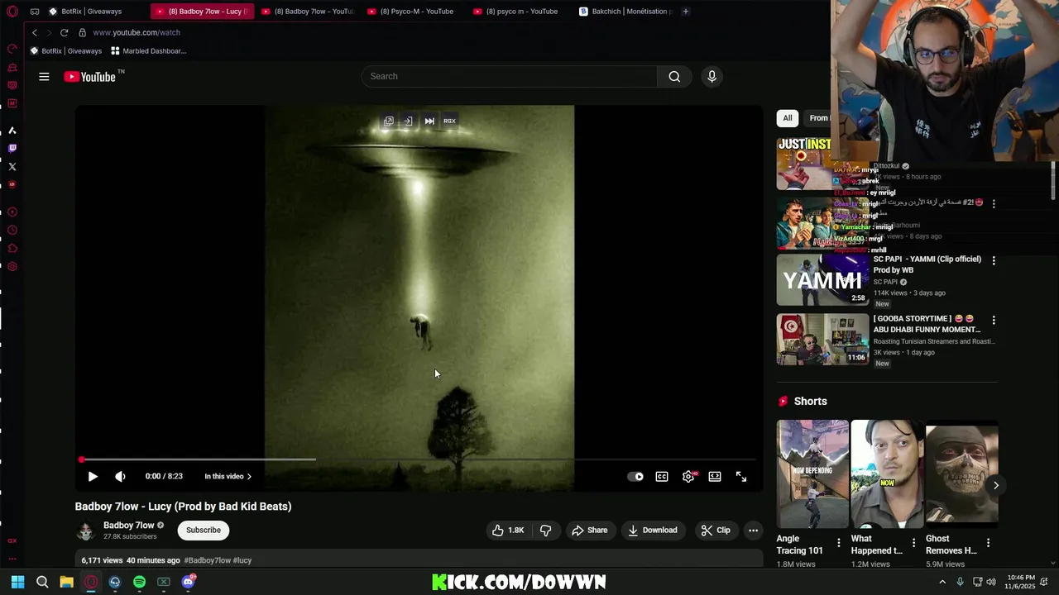This screenshot has height=595, width=1059.
Task: Click the video progress bar
Action: point(419,459)
